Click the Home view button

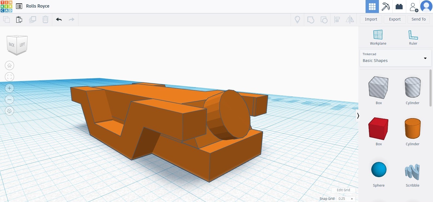click(9, 65)
